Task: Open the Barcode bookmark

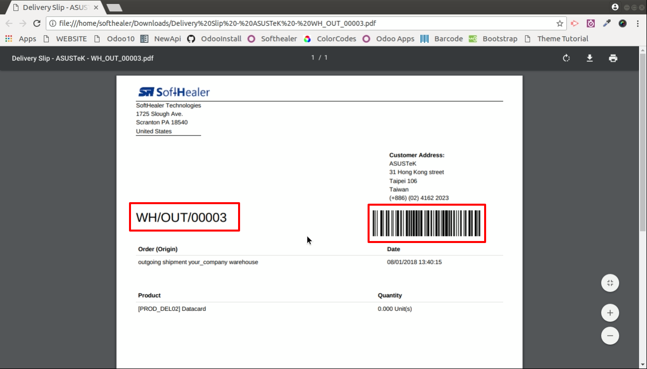Action: point(442,39)
